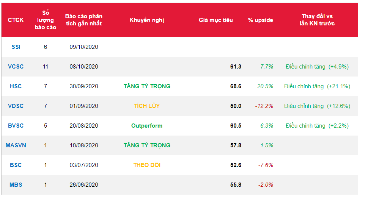
Task: Sort by the Giá mục tiêu header
Action: coord(216,20)
